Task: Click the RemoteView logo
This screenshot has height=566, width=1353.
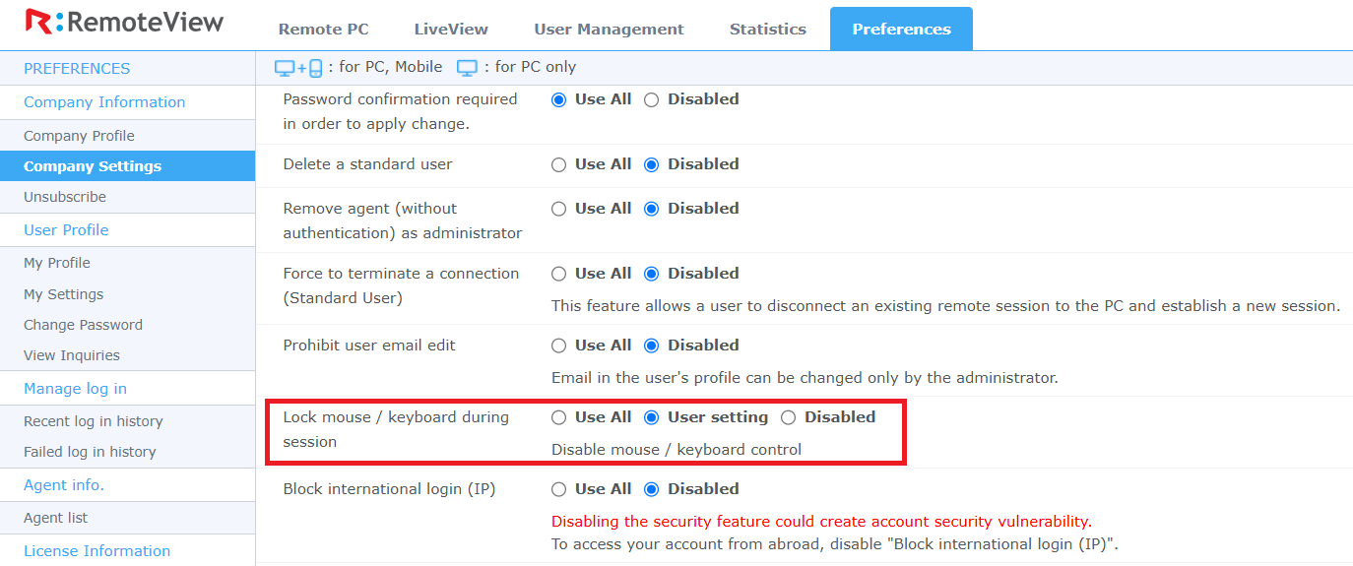Action: (x=124, y=22)
